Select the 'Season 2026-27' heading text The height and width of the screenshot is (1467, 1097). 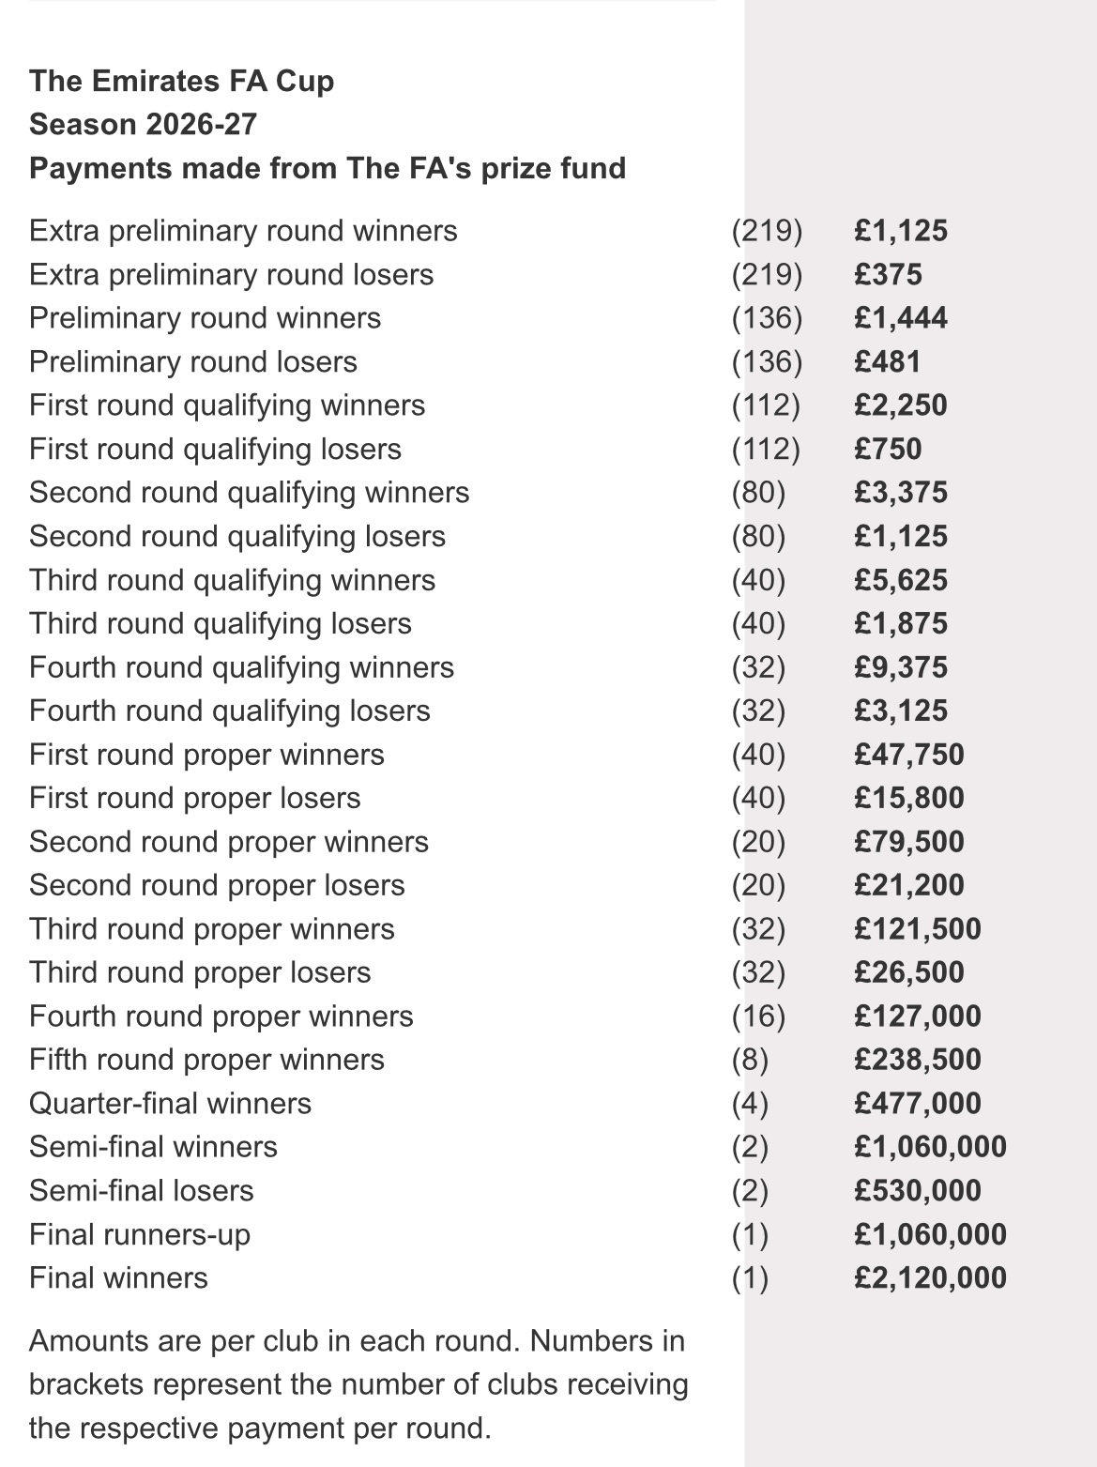pyautogui.click(x=143, y=124)
